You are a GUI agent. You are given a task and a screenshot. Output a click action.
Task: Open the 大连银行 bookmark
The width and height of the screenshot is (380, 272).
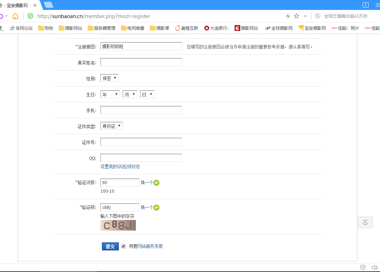pos(217,28)
